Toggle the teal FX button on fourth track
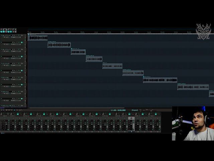This screenshot has width=214, height=161. 22,56
